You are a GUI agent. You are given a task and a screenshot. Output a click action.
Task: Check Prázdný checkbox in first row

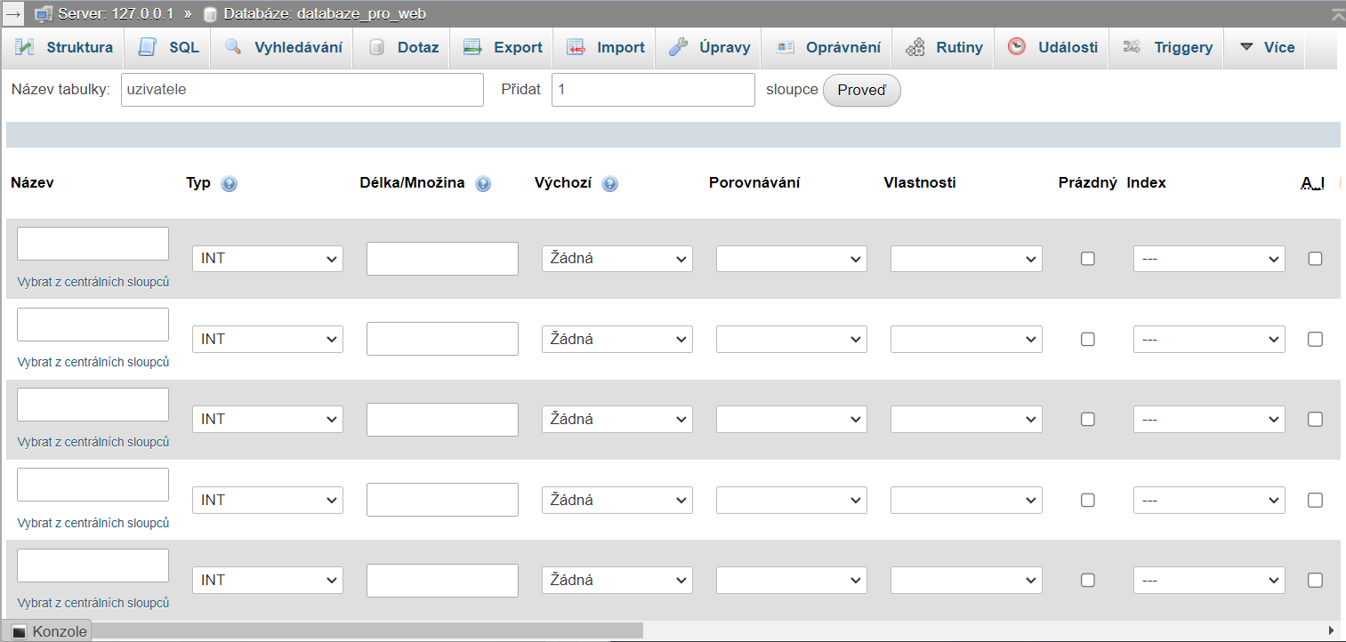(1087, 259)
